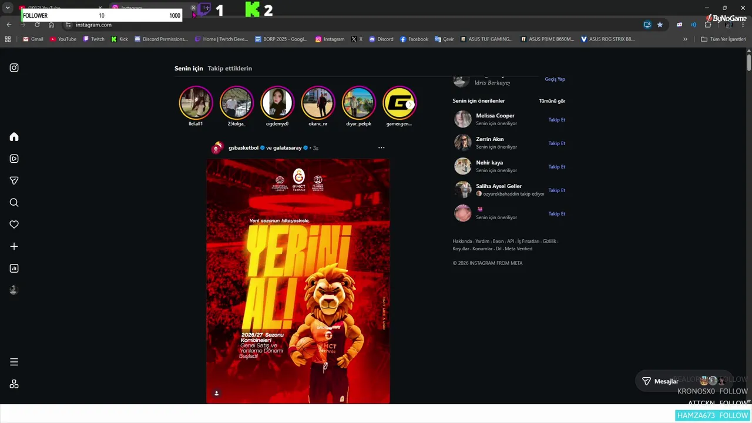Click the page vertical scrollbar thumb
The height and width of the screenshot is (423, 752).
coord(749,62)
